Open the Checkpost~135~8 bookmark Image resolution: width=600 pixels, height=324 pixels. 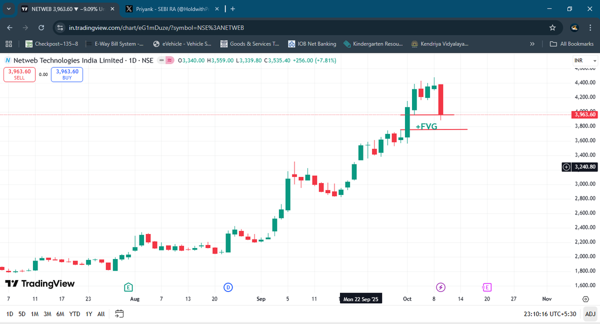point(52,44)
